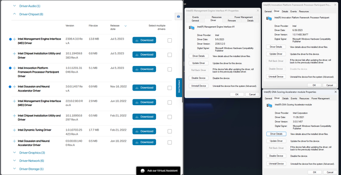Click the device icon in Management Engine Interface dialog
341x175 pixels.
point(191,28)
